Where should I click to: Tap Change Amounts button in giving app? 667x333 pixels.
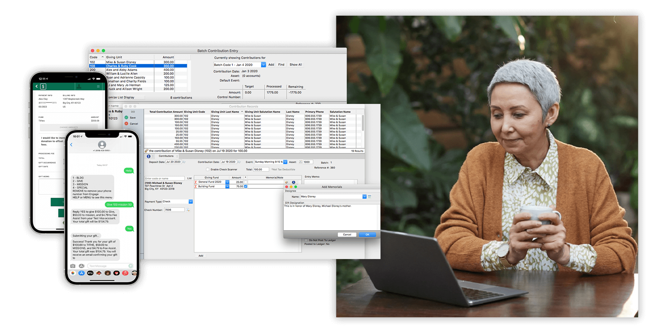pyautogui.click(x=69, y=127)
